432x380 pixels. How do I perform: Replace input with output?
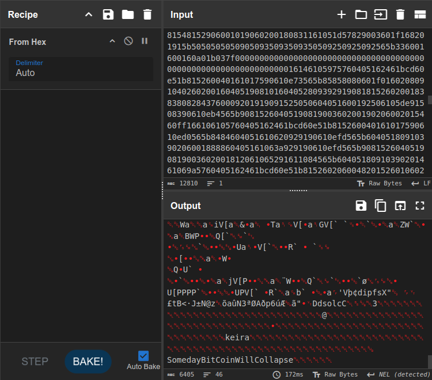click(400, 206)
